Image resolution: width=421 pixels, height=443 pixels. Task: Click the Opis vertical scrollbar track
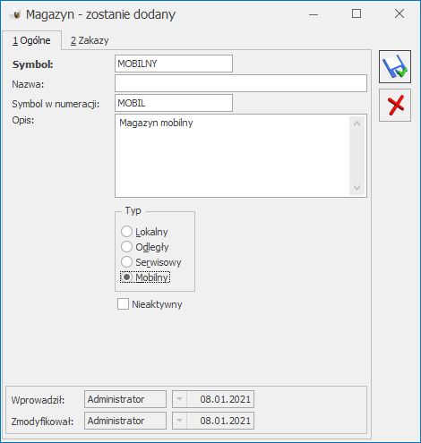pyautogui.click(x=357, y=156)
